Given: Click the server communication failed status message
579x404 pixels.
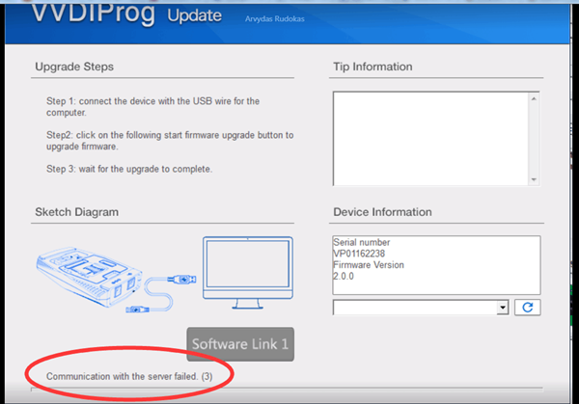Looking at the screenshot, I should (x=129, y=376).
